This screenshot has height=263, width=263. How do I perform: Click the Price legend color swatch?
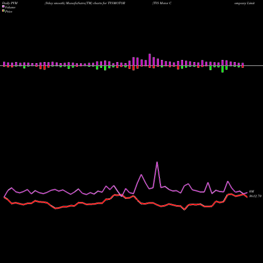3,11
